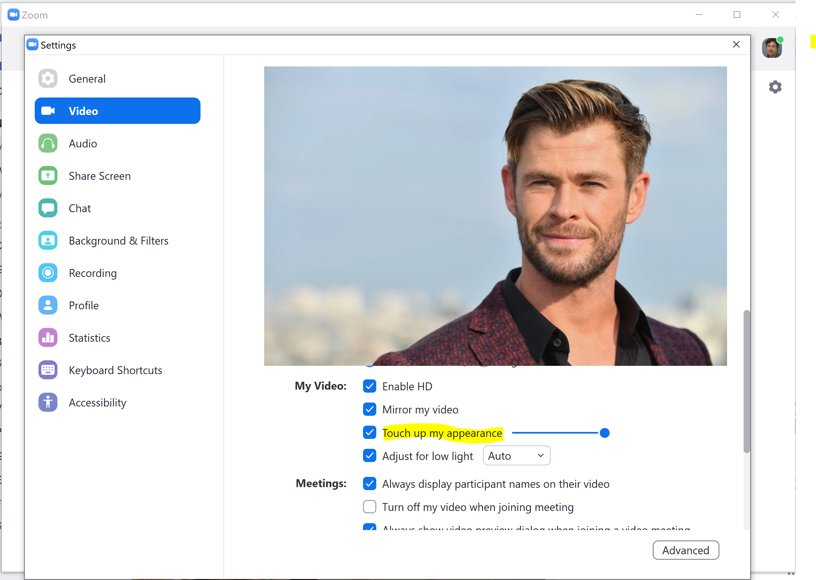This screenshot has height=580, width=816.
Task: Select the Video settings icon
Action: pos(48,111)
